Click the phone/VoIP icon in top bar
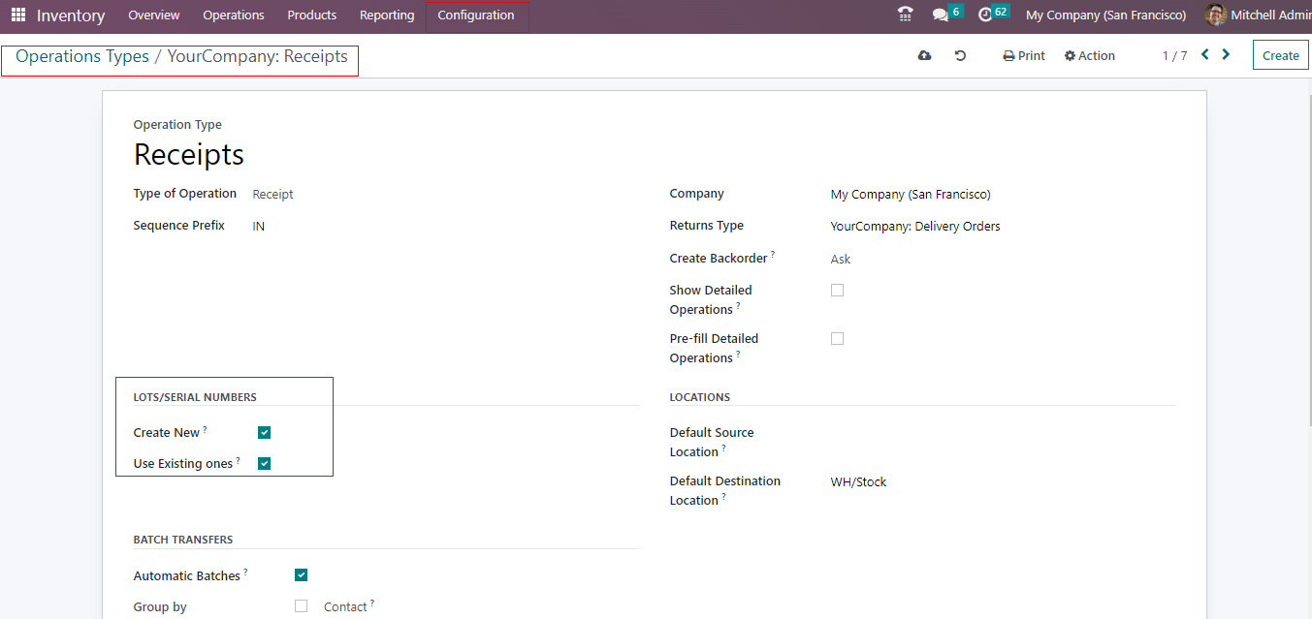This screenshot has height=619, width=1312. coord(905,15)
